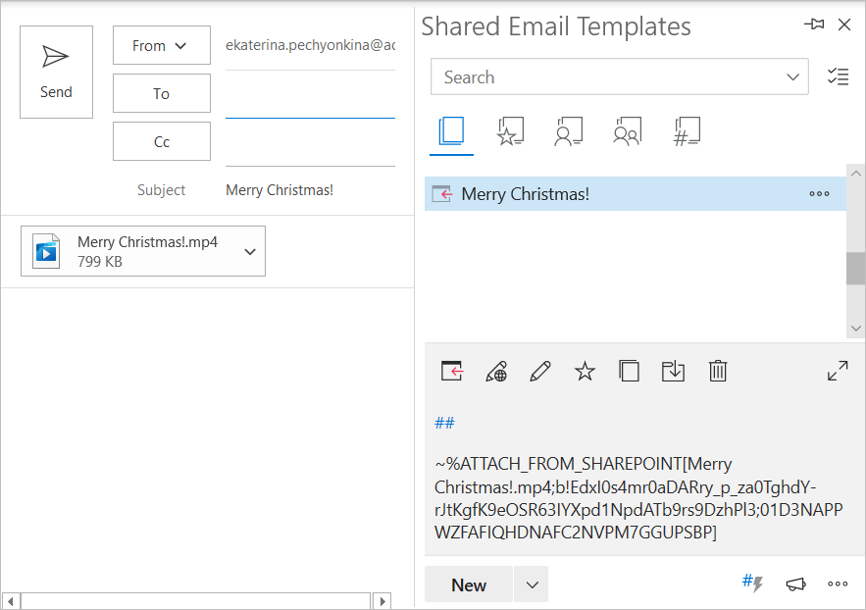
Task: Delete the template using the trash icon
Action: [717, 371]
